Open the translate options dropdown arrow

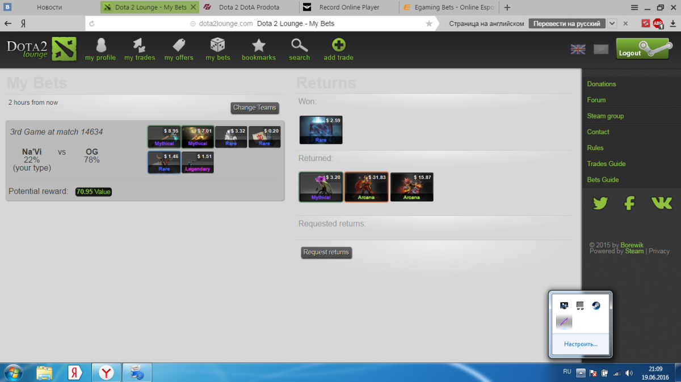coord(612,23)
